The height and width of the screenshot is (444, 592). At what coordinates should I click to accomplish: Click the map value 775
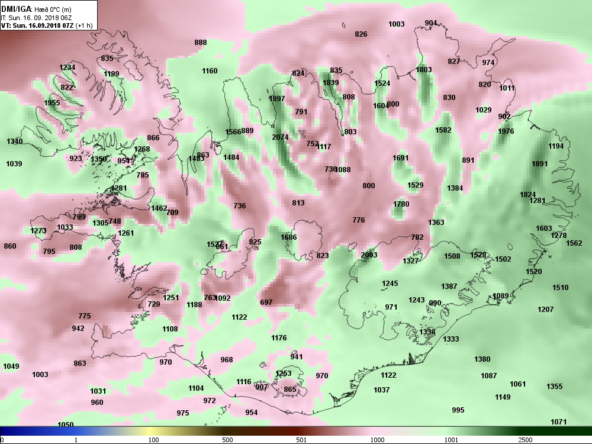[85, 316]
